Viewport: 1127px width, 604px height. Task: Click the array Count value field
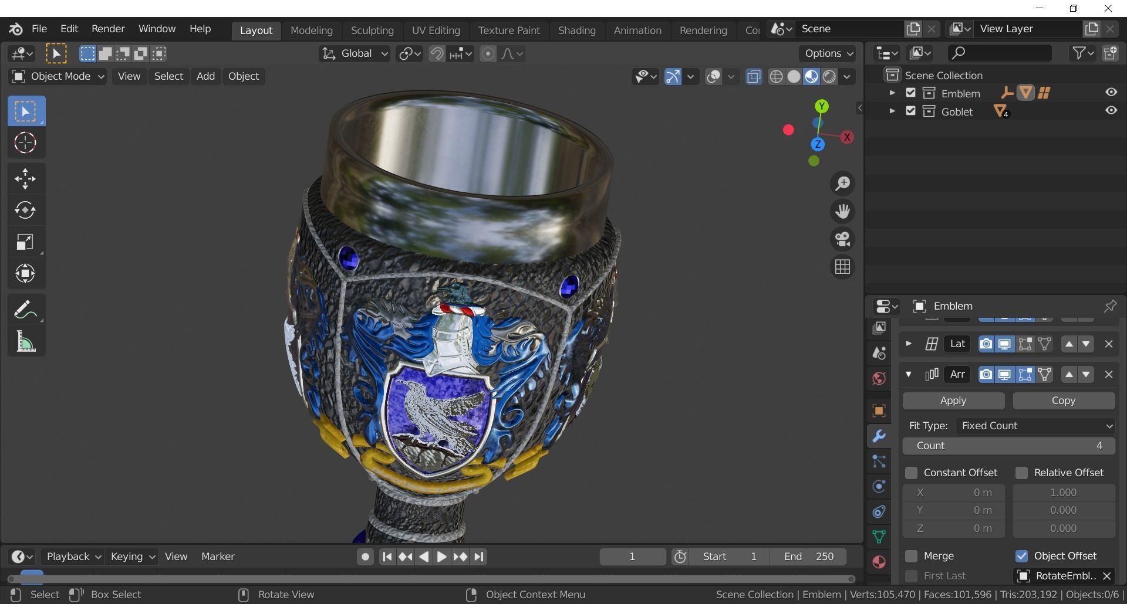1008,446
